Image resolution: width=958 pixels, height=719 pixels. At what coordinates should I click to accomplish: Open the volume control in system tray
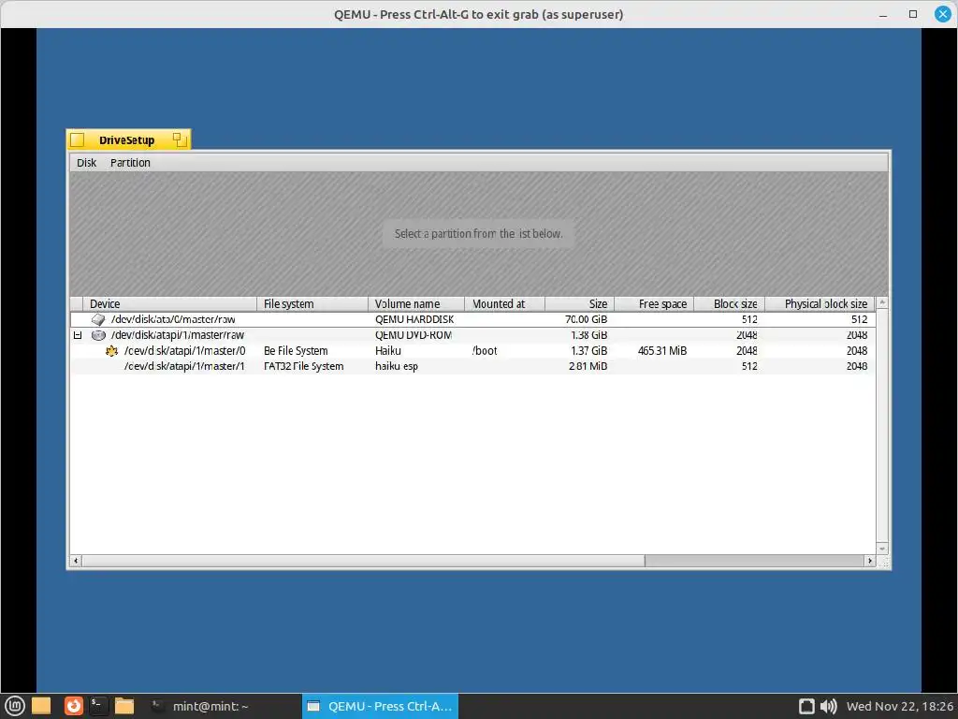pyautogui.click(x=828, y=706)
